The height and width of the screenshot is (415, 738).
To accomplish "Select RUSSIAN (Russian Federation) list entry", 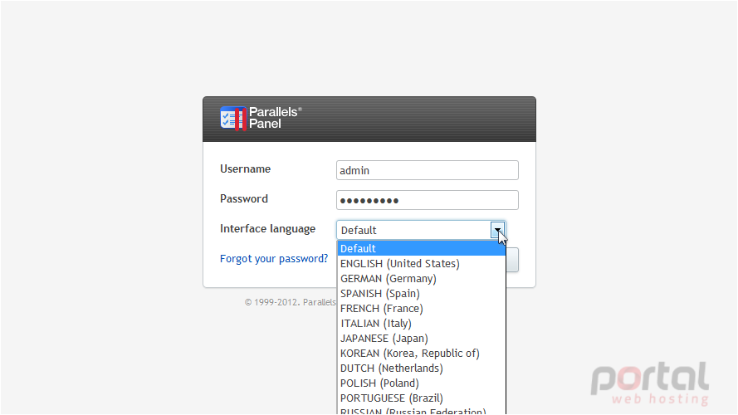I will pyautogui.click(x=421, y=410).
